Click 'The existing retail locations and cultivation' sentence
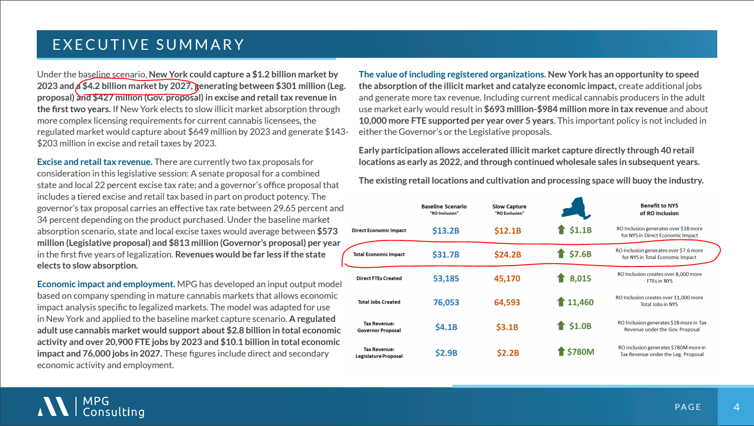Viewport: 754px width, 426px height. [x=531, y=181]
